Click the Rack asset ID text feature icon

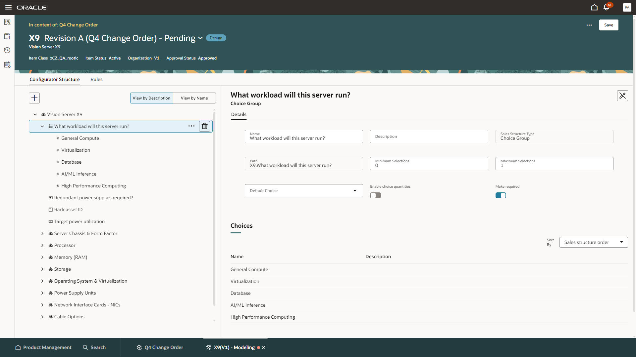click(x=51, y=210)
